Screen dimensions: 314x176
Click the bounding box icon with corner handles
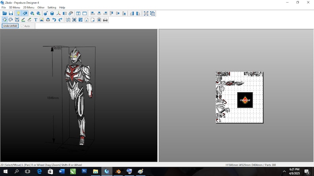click(x=146, y=13)
